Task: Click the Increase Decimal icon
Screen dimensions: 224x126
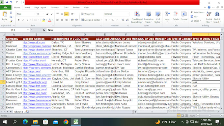Action: click(123, 20)
